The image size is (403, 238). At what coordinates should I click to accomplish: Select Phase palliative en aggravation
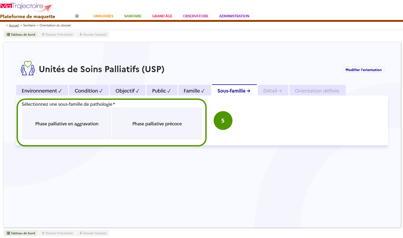(x=67, y=124)
